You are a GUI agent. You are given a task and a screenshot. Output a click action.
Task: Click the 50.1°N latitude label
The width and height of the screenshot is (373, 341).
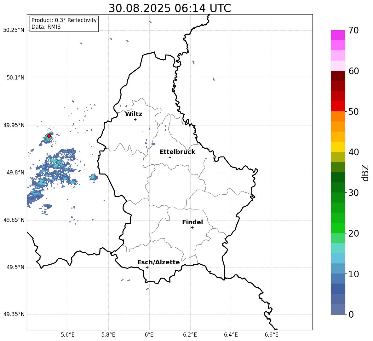tap(15, 78)
